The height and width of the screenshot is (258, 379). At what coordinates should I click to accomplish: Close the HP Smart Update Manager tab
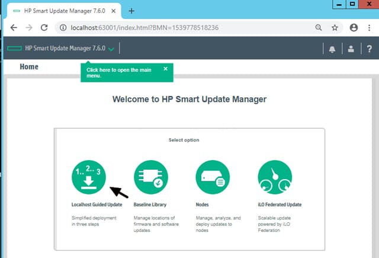(x=113, y=11)
